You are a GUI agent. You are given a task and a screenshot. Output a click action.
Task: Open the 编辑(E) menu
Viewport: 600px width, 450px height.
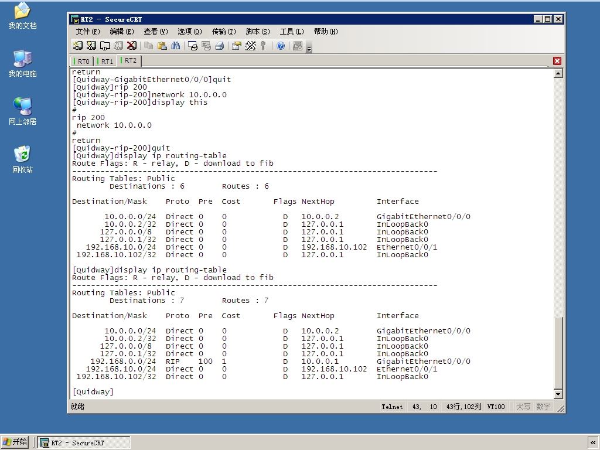pyautogui.click(x=122, y=32)
